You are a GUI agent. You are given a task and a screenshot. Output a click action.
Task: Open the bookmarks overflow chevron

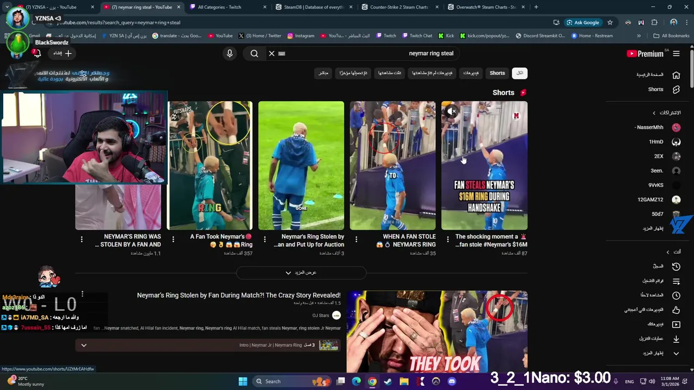(639, 36)
